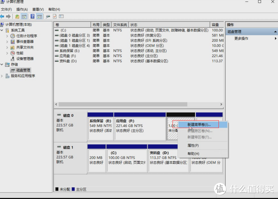Image resolution: width=278 pixels, height=199 pixels.
Task: Select Performance (性能) node in tree
Action: pyautogui.click(x=20, y=53)
